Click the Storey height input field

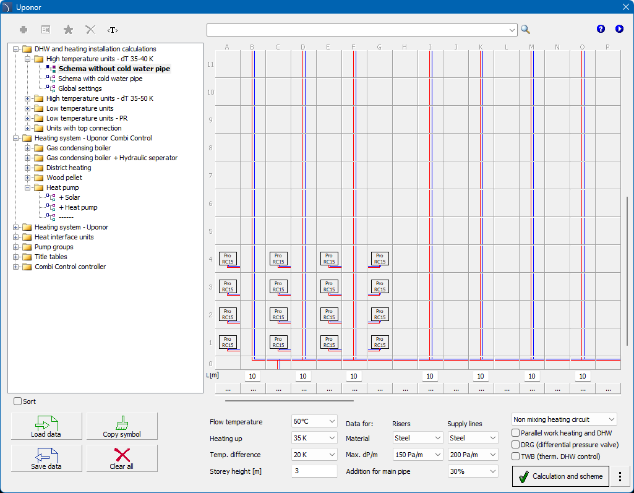pos(314,471)
